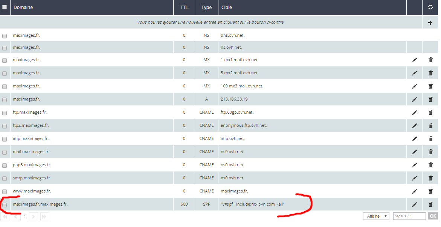Edit the ftp2.maximages.fr. CNAME record
Screen dimensions: 441x227
click(415, 126)
